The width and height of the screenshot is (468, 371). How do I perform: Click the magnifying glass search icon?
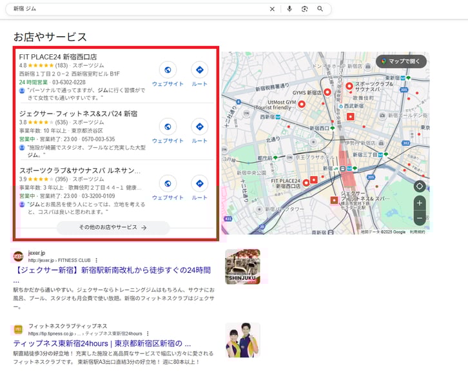click(x=320, y=8)
